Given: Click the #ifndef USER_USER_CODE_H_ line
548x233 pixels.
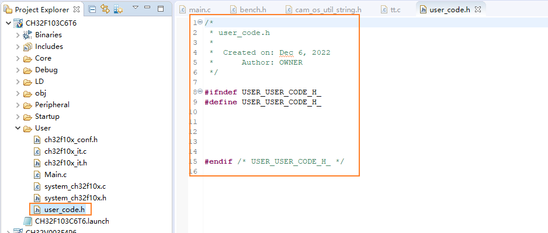Looking at the screenshot, I should click(263, 92).
